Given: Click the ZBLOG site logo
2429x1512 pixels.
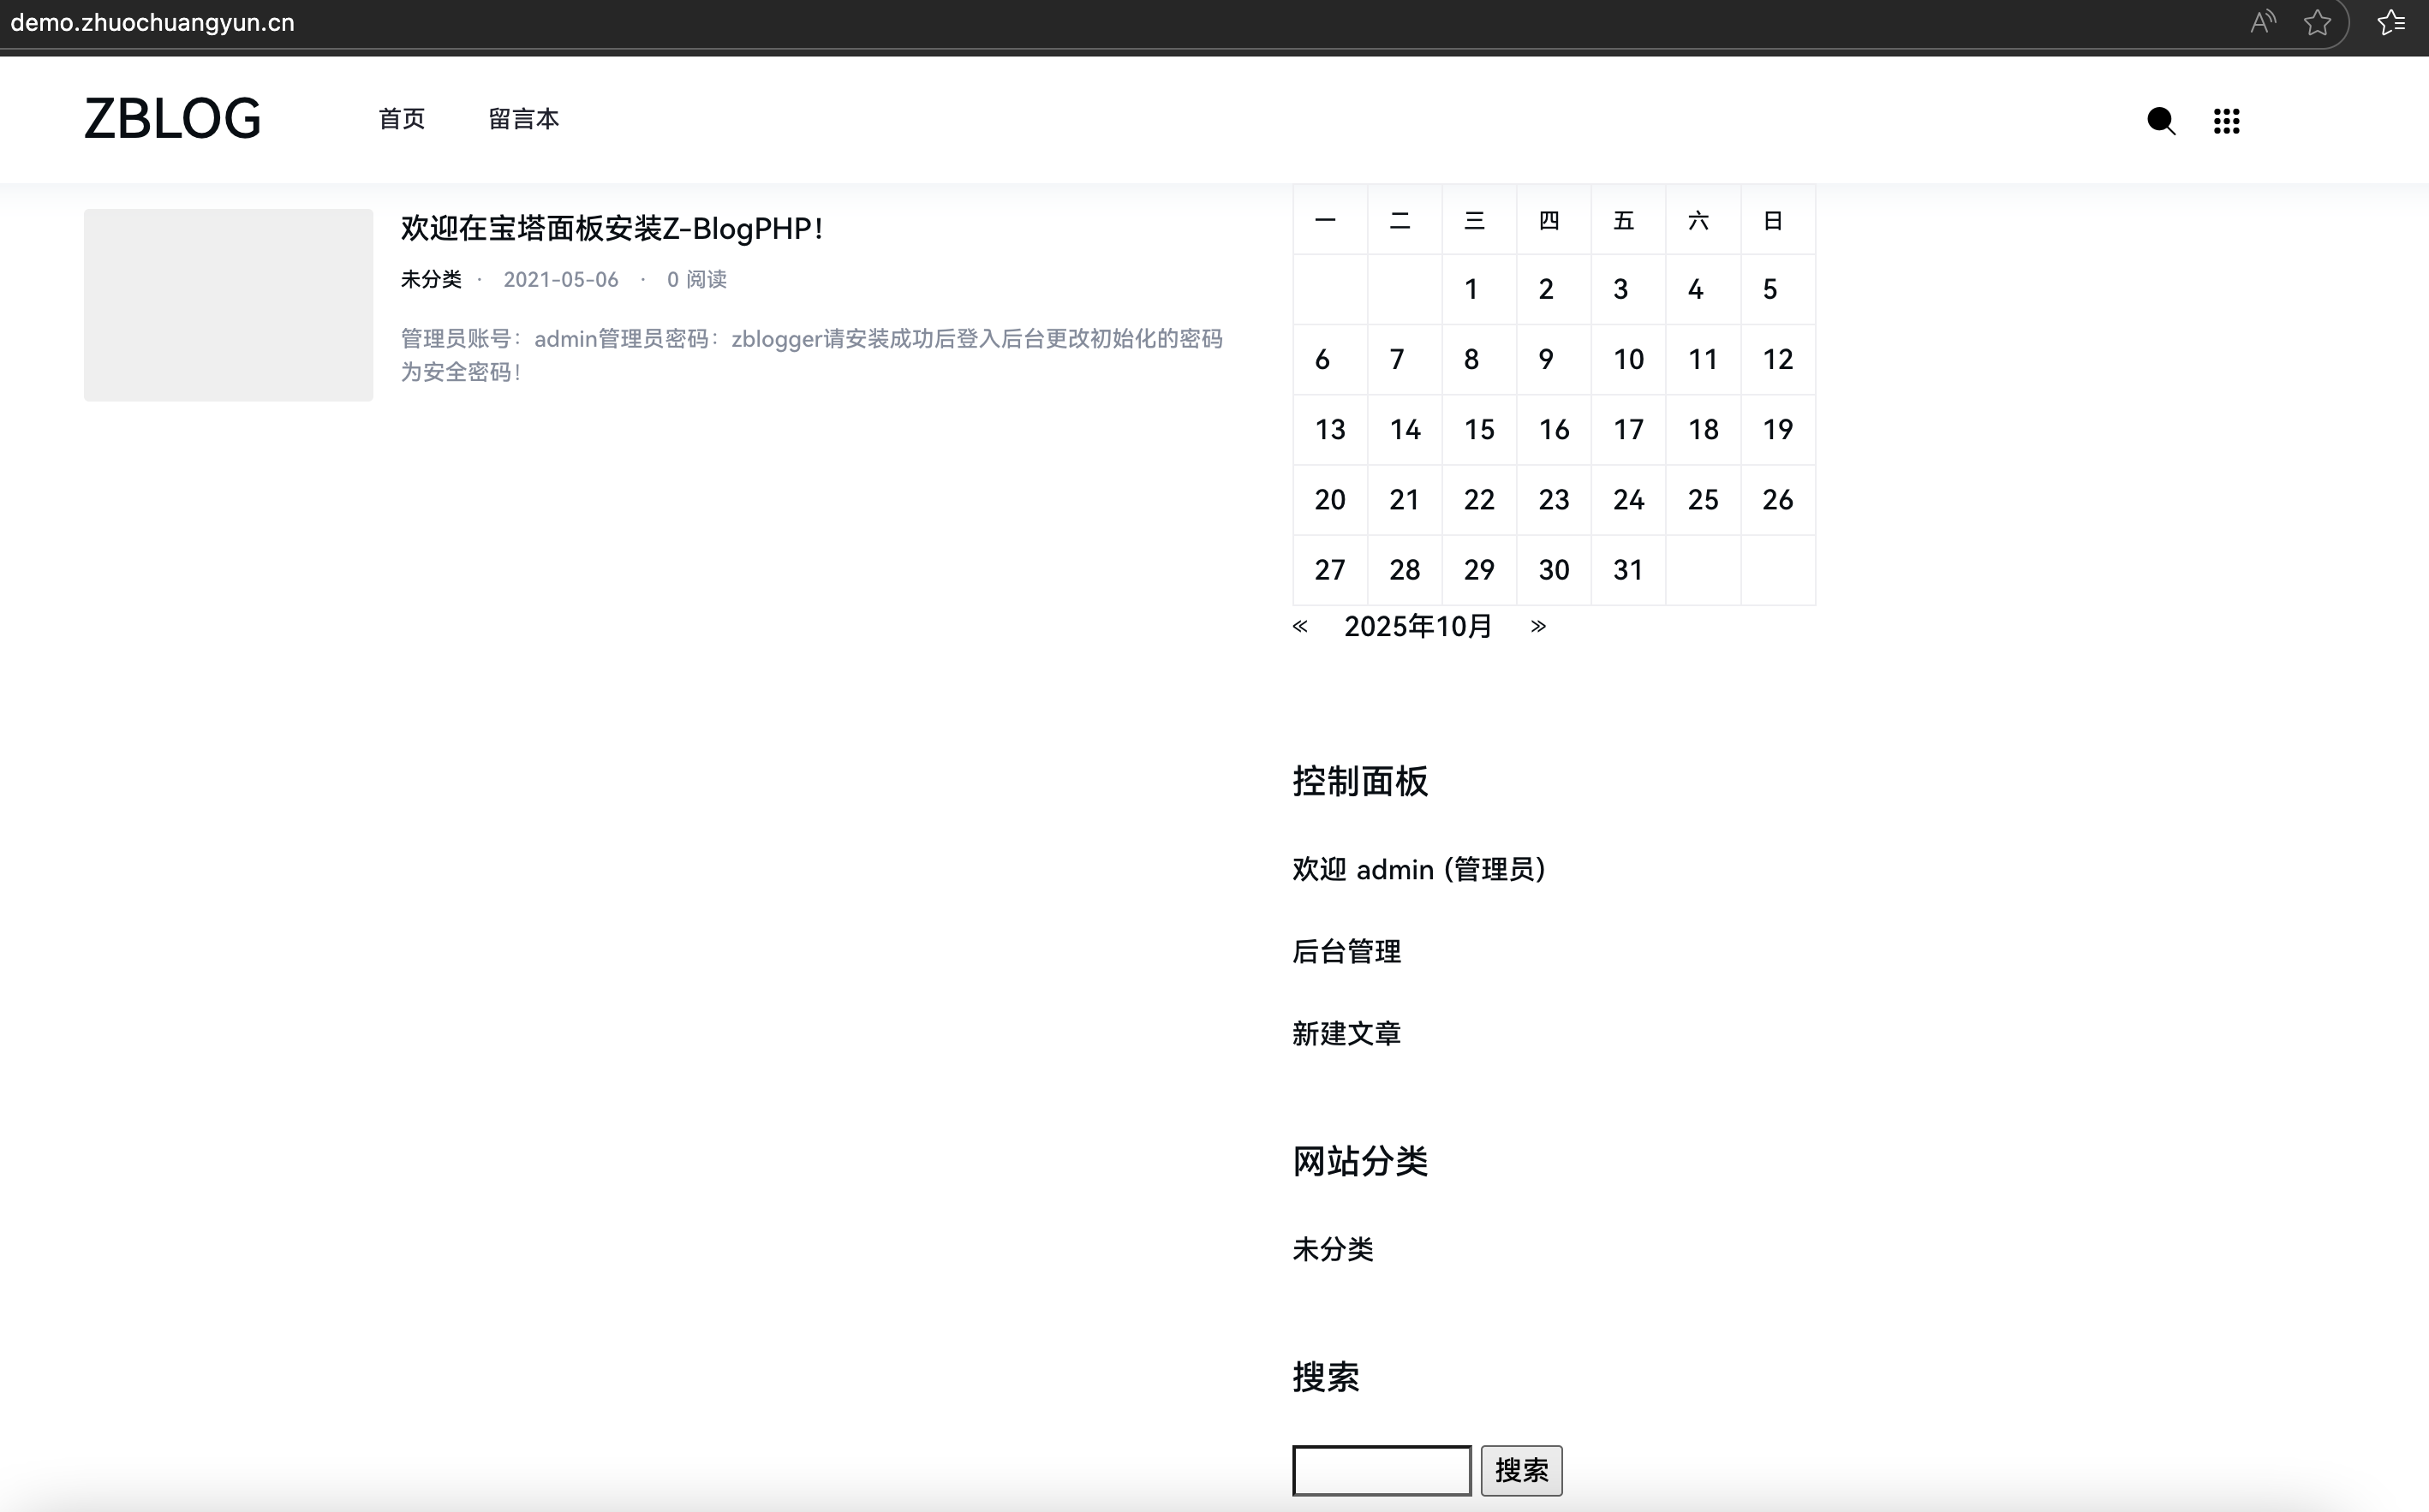Looking at the screenshot, I should tap(172, 119).
